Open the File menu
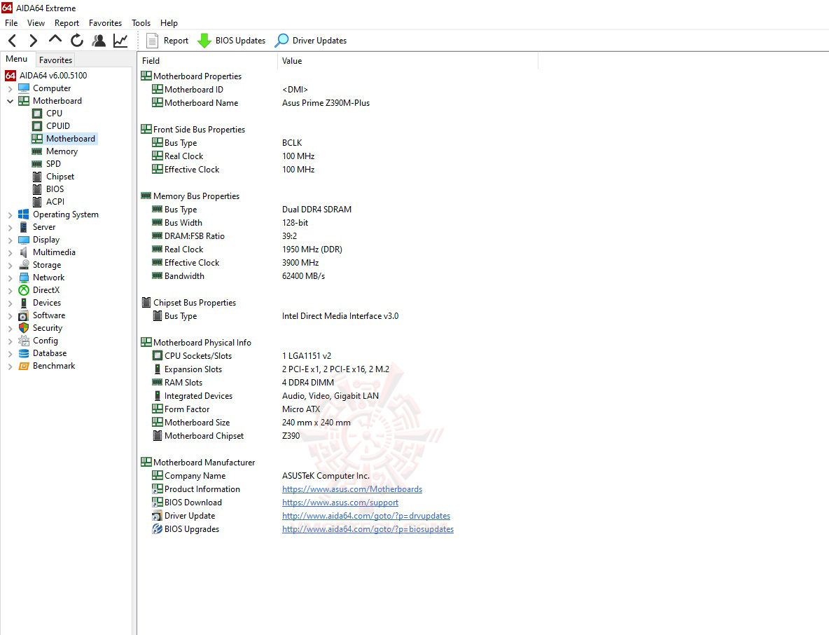 tap(11, 22)
